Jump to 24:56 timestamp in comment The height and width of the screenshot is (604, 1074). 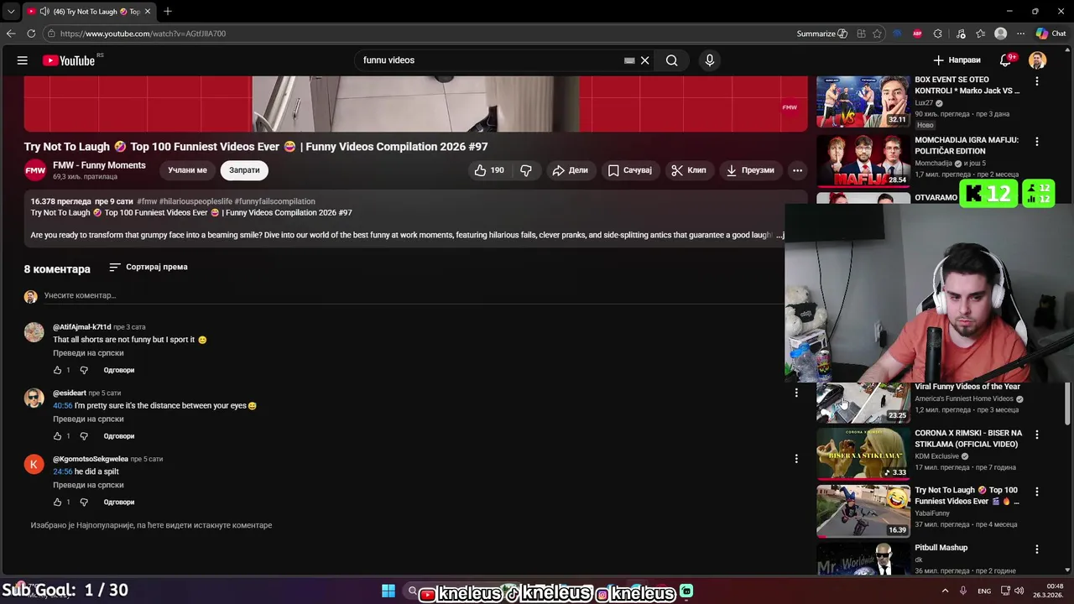(62, 471)
